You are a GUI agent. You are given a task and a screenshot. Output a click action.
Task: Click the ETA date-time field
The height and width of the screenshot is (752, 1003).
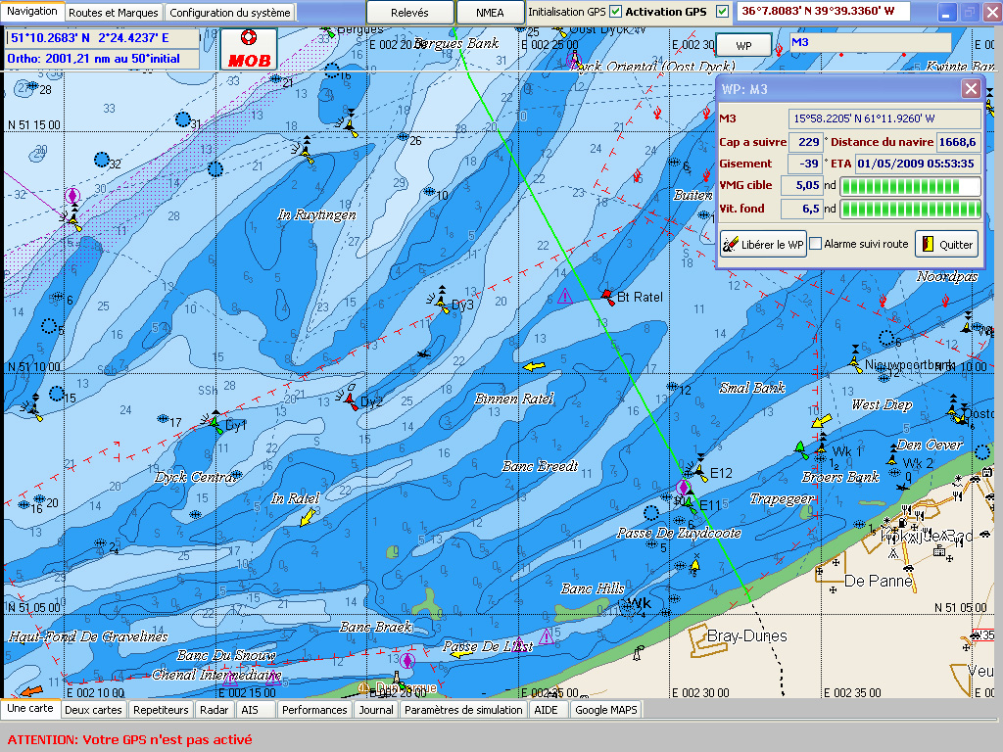tap(917, 164)
